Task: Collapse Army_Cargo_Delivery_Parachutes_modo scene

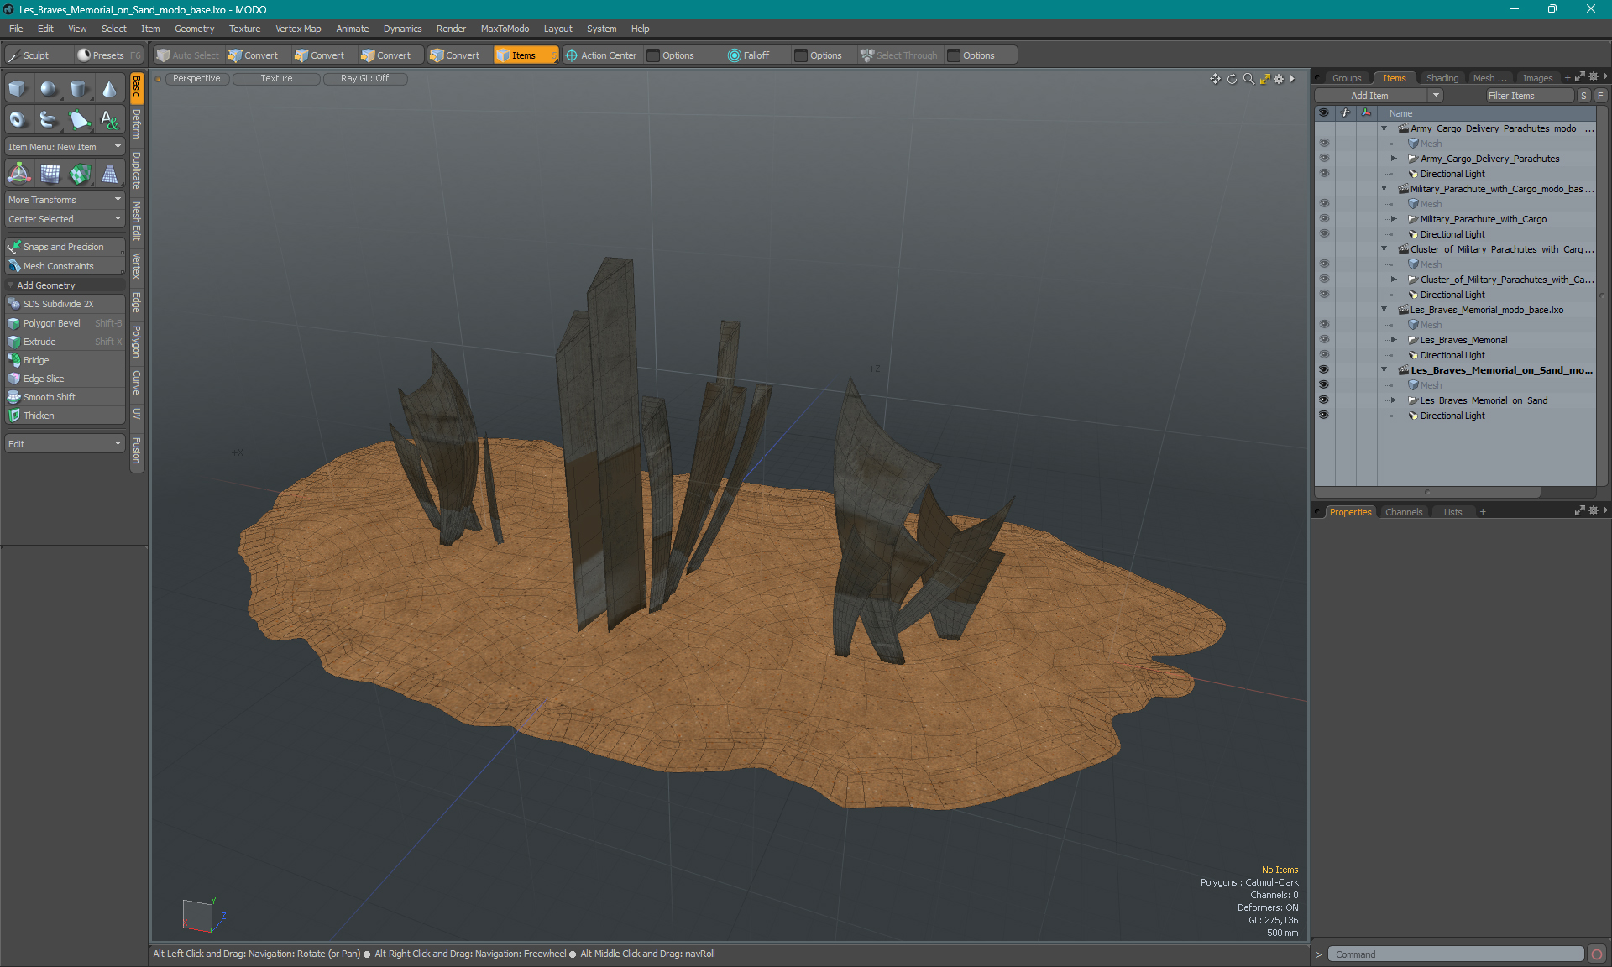Action: (x=1384, y=128)
